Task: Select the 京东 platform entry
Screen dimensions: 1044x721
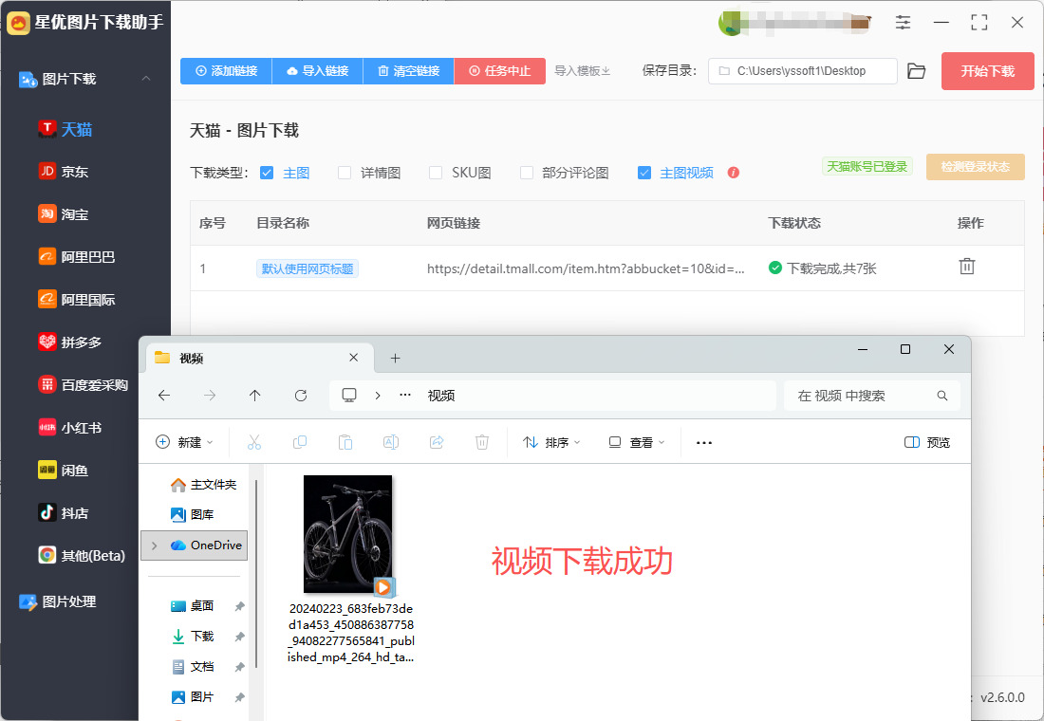Action: 64,172
